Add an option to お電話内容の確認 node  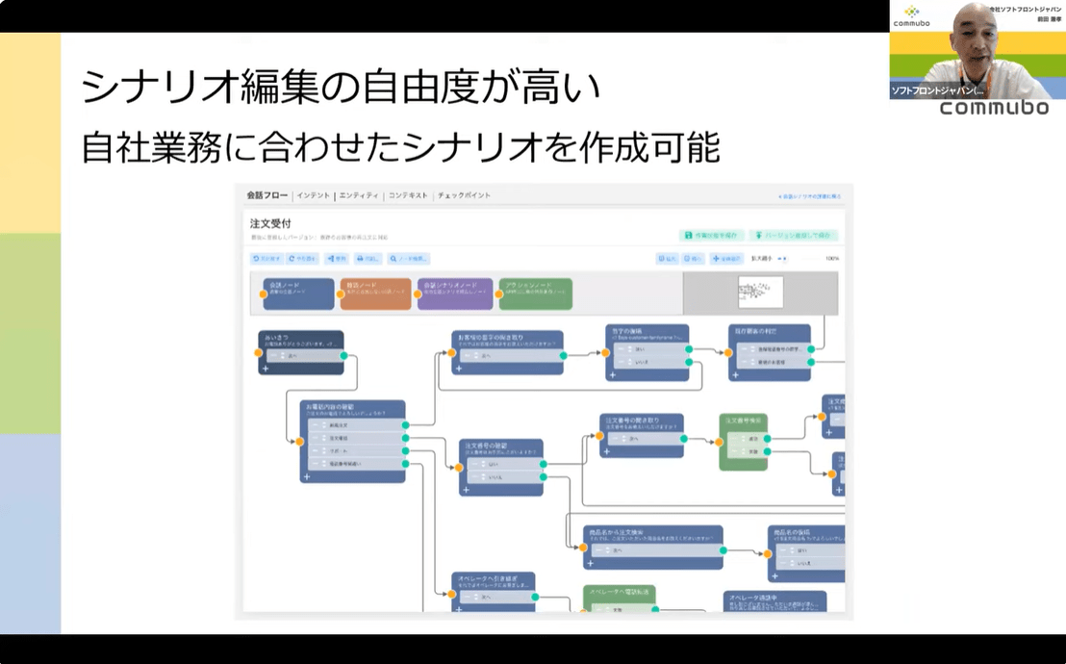307,477
